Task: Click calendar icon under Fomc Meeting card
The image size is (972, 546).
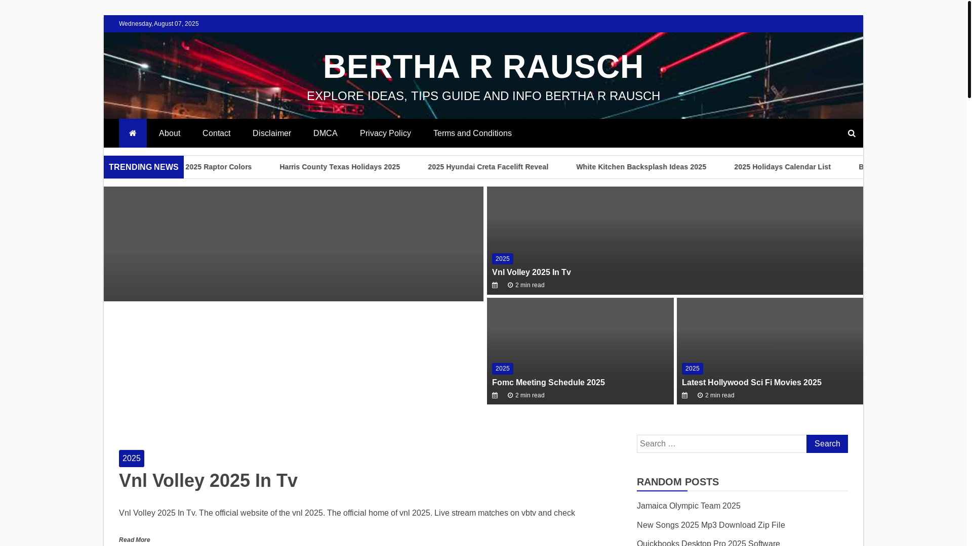Action: click(495, 395)
